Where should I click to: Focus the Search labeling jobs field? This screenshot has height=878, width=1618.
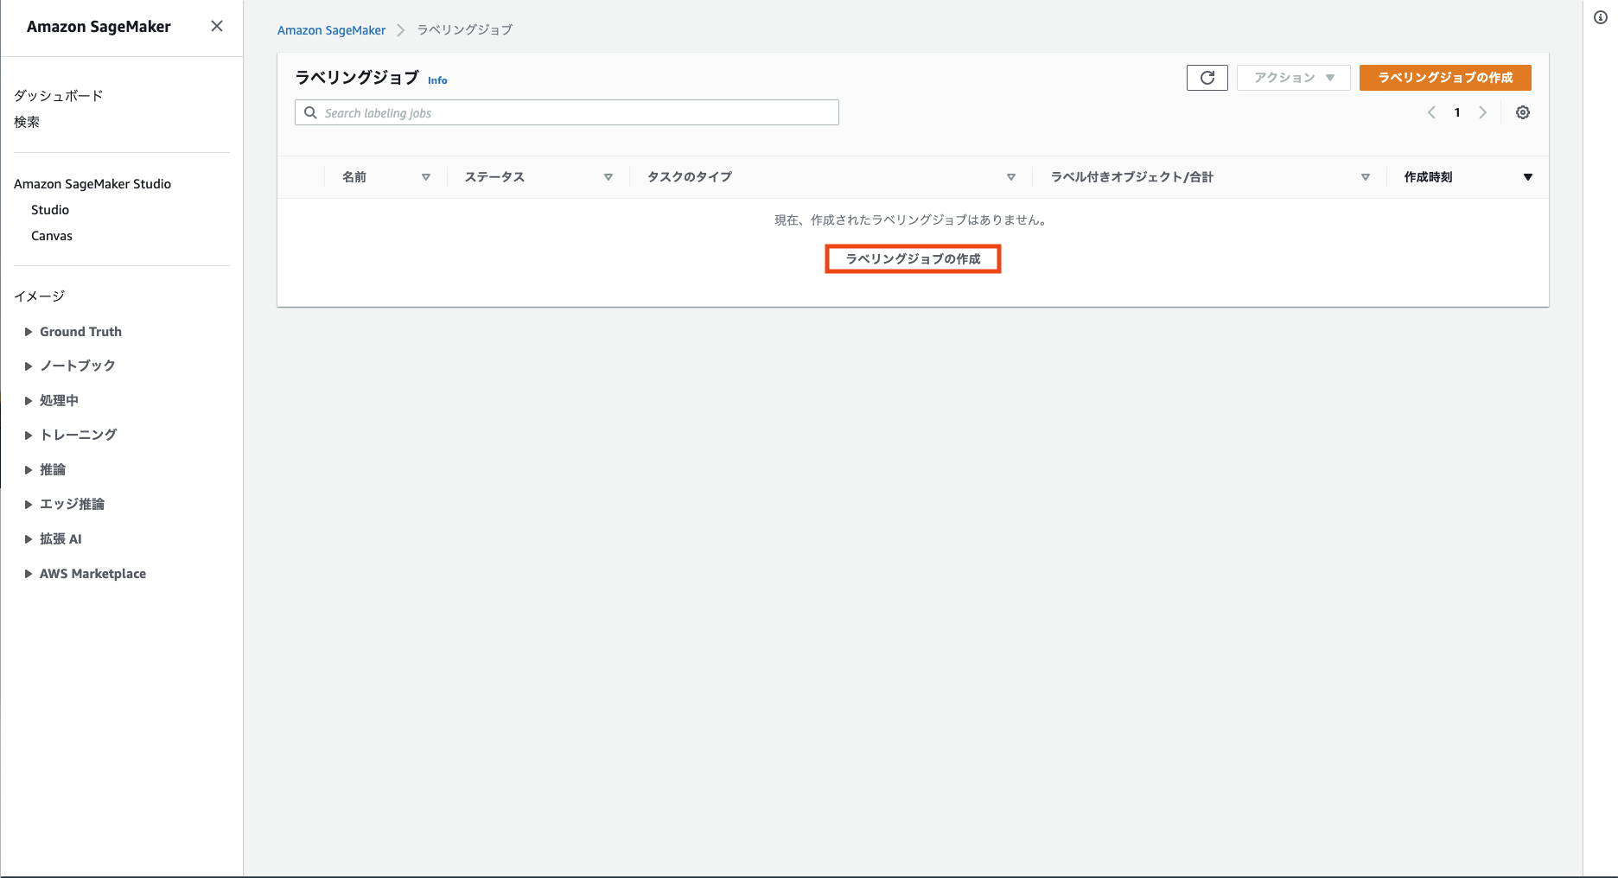(567, 112)
